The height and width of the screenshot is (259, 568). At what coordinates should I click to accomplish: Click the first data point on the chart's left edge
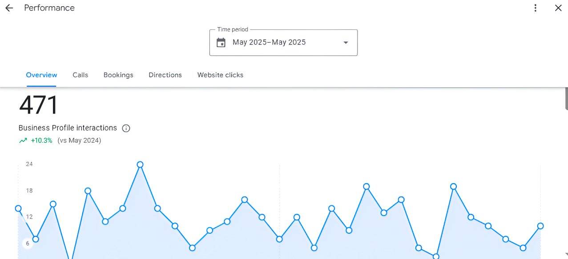(18, 208)
